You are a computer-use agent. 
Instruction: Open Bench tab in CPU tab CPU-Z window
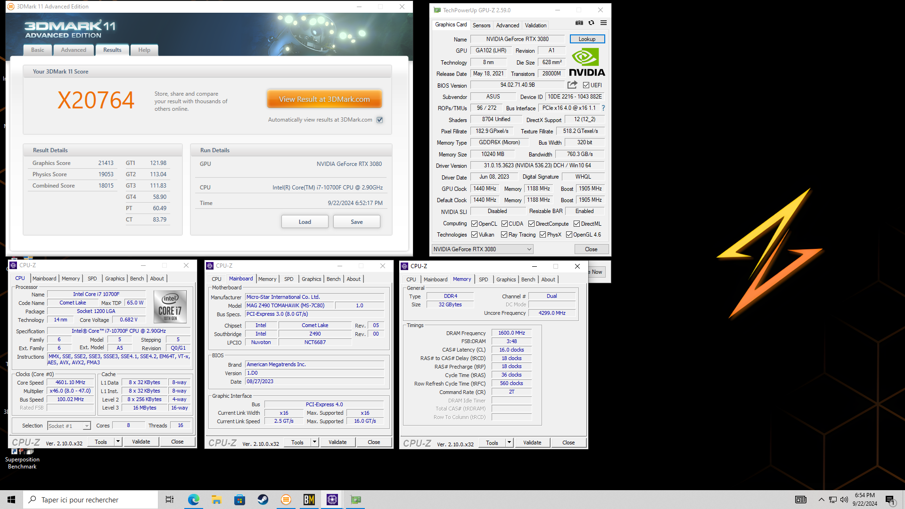(x=137, y=279)
